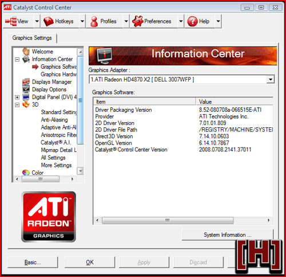This screenshot has height=277, width=286.
Task: Click software list scroll right arrow
Action: pyautogui.click(x=269, y=220)
